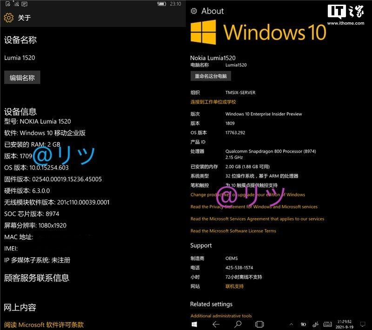Screen dimensions: 372x330
Task: Click the message icon in phone status bar
Action: [25, 4]
